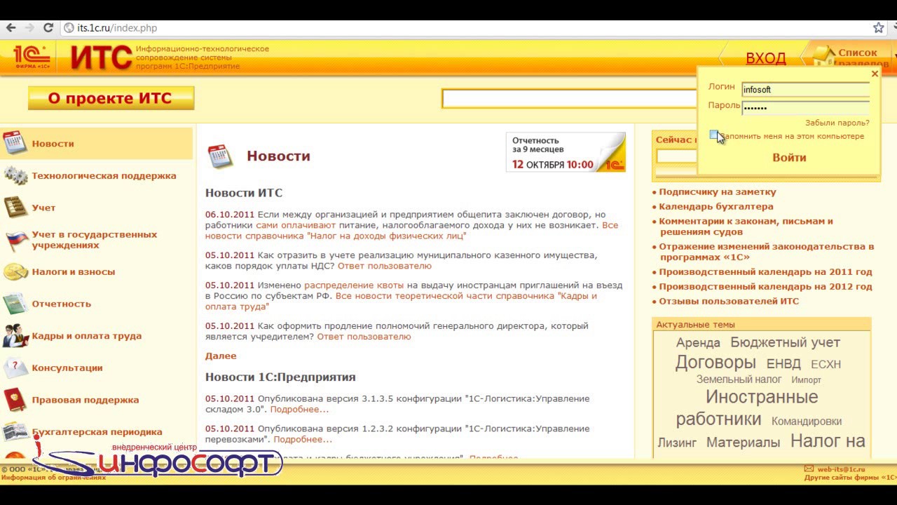Focus the Пароль input field
Viewport: 897px width, 505px height.
(x=805, y=107)
